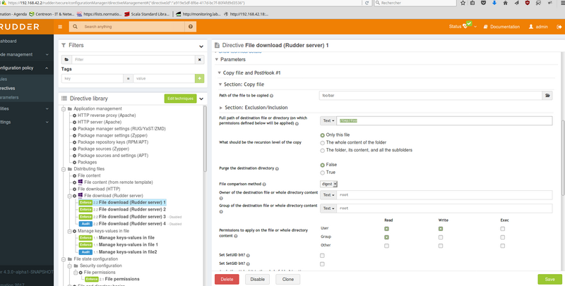Enable the Set SetUID bit checkbox
The width and height of the screenshot is (565, 286).
pos(322,256)
